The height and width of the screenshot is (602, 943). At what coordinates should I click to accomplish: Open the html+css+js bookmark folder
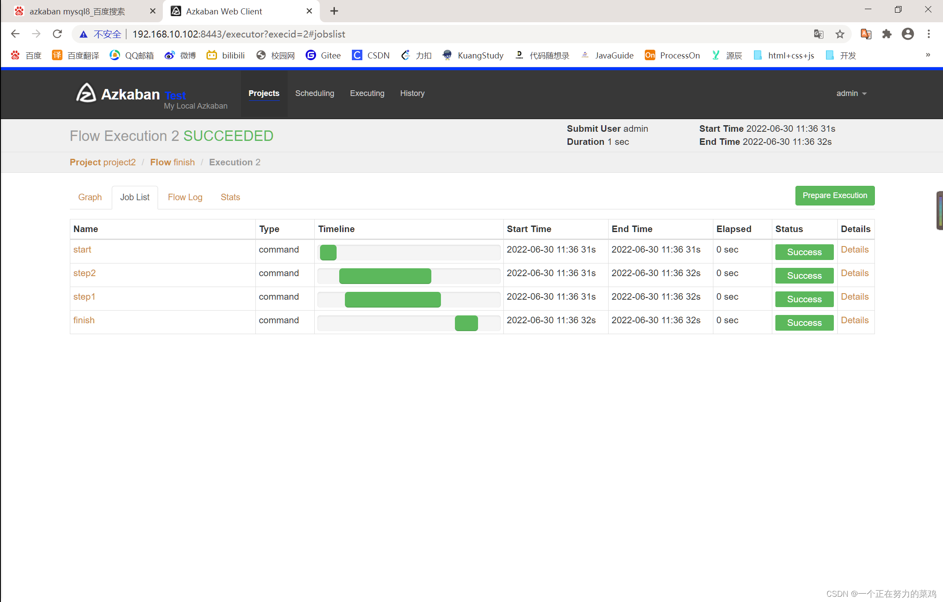(x=784, y=55)
